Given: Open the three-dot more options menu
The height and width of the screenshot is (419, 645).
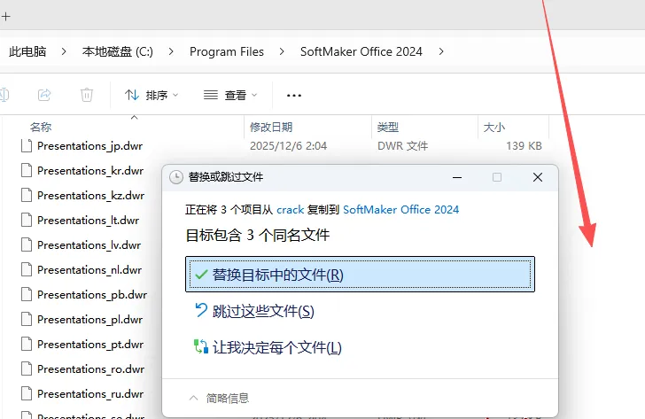Looking at the screenshot, I should coord(294,96).
